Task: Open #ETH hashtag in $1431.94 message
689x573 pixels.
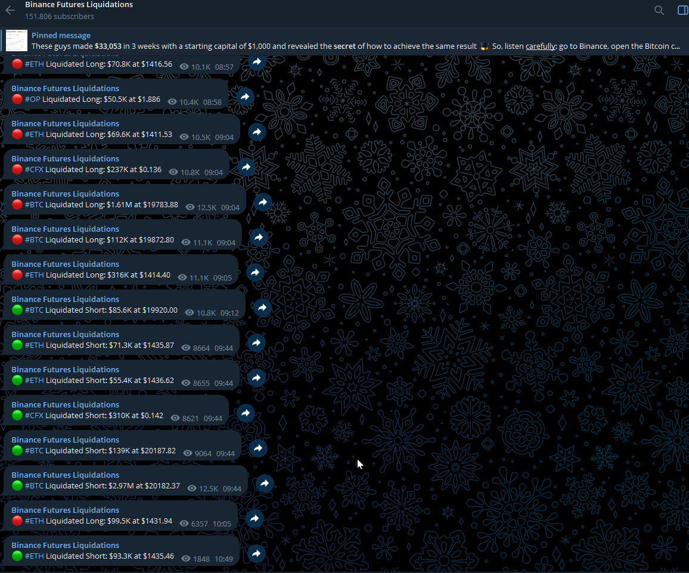Action: (x=35, y=521)
